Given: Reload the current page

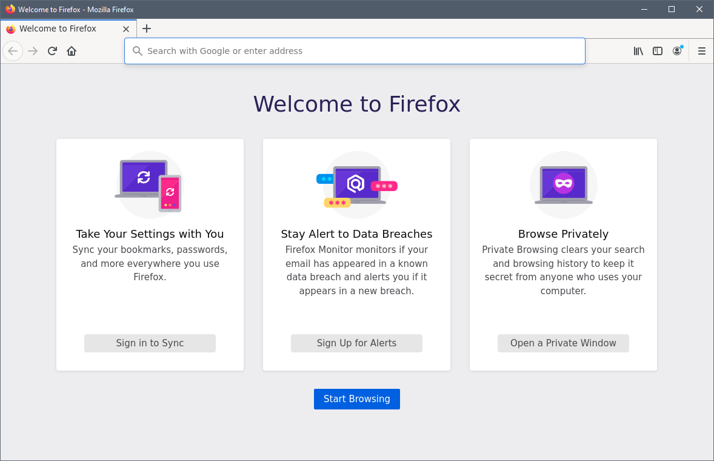Looking at the screenshot, I should pos(52,51).
